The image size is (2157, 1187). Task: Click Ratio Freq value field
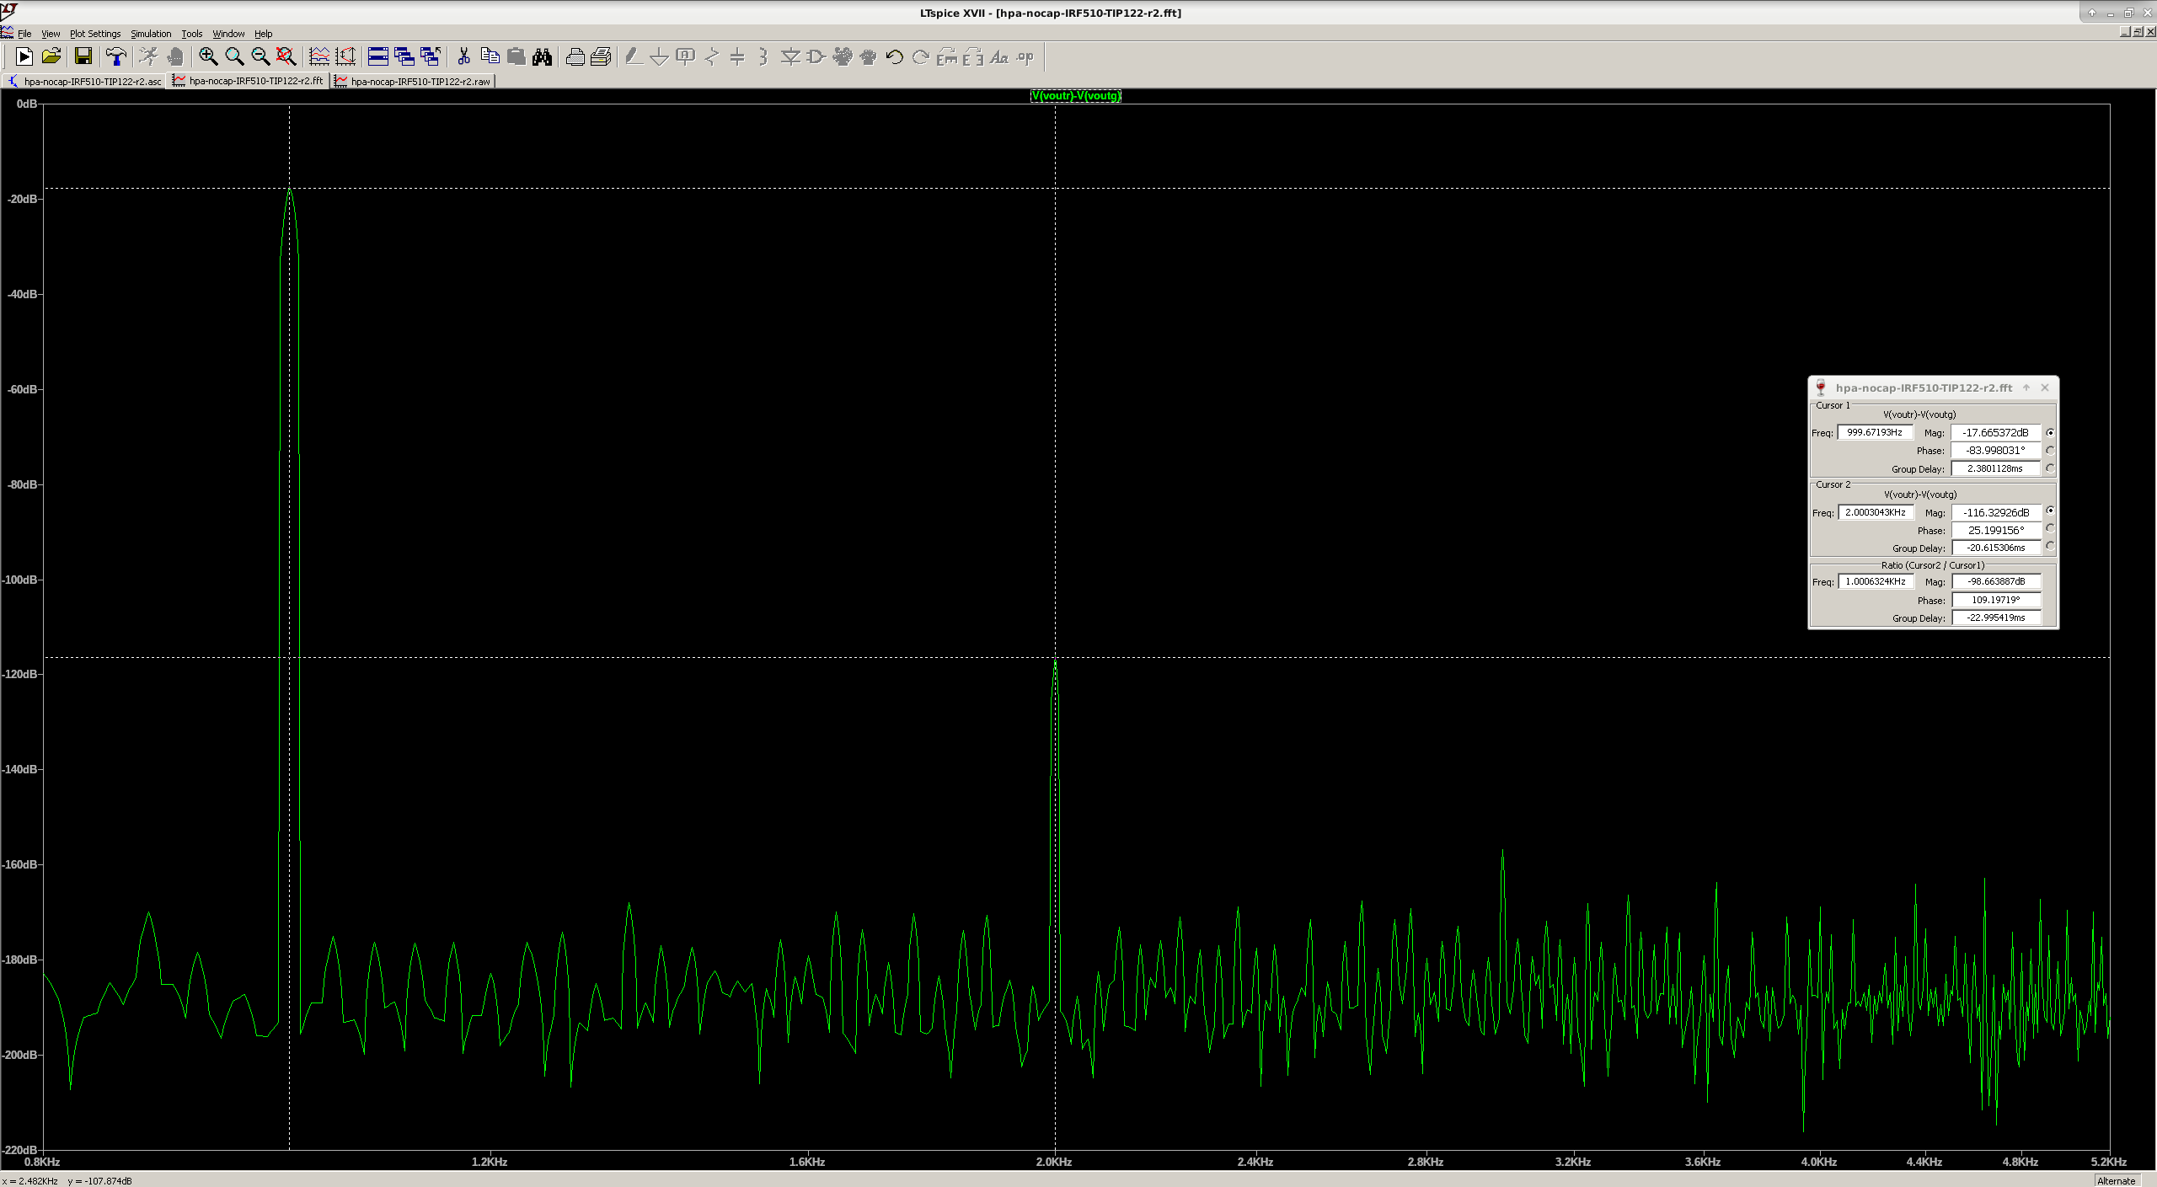(x=1875, y=581)
